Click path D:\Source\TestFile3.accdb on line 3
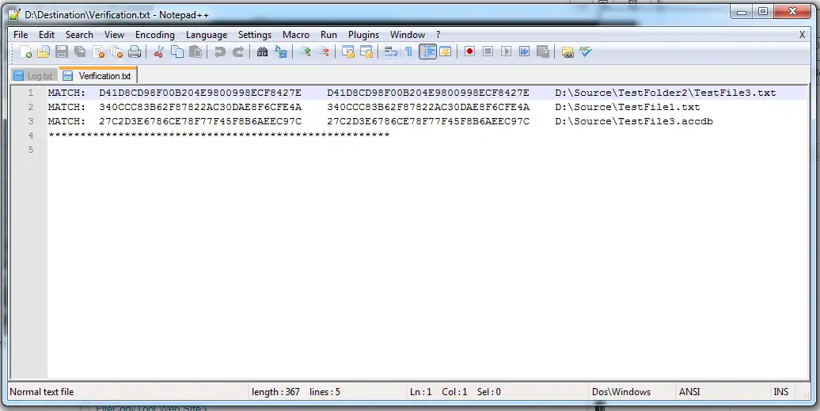This screenshot has height=411, width=820. point(634,121)
